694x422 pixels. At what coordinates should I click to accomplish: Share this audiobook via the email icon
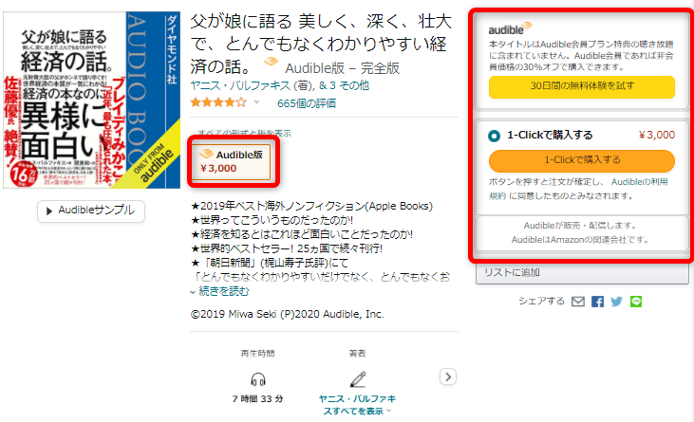(x=577, y=302)
